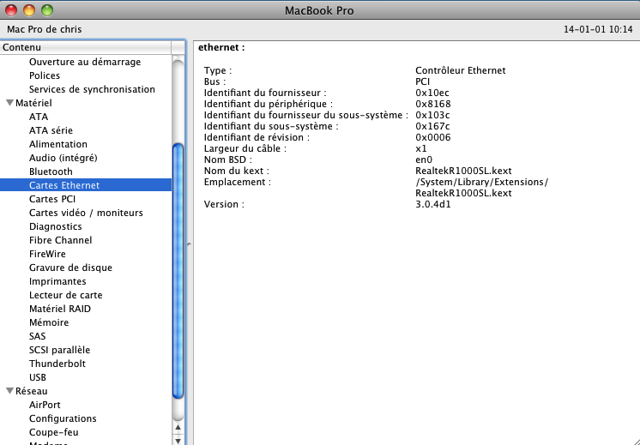The image size is (640, 445).
Task: Open Cartes PCI in the sidebar
Action: tap(52, 199)
